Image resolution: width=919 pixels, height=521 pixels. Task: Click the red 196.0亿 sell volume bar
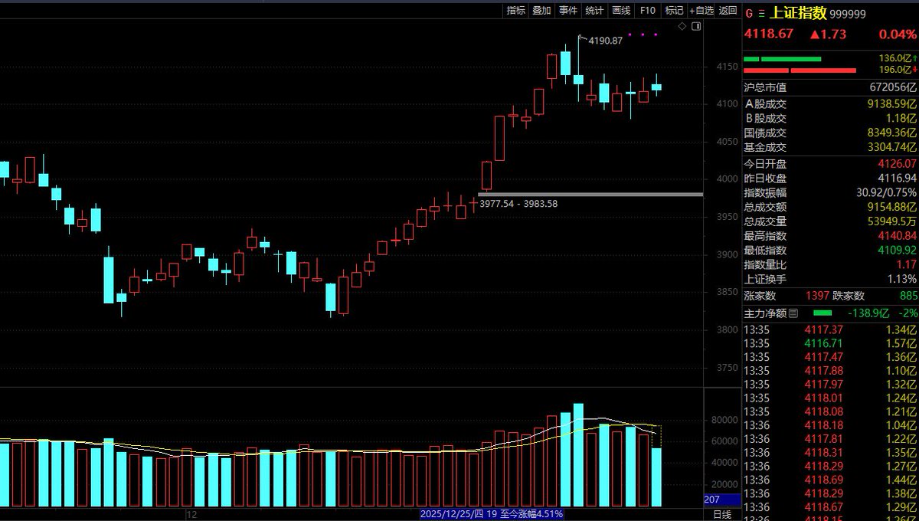(x=800, y=70)
